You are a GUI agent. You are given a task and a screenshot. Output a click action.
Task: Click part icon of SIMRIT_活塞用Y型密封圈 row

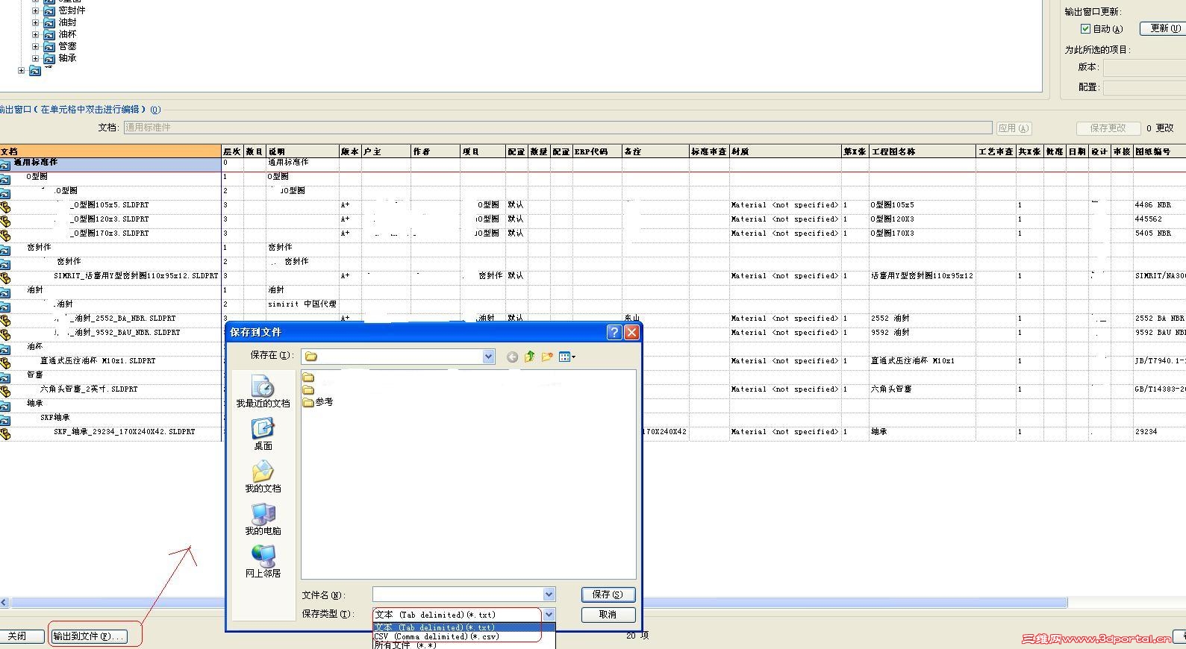tap(5, 278)
